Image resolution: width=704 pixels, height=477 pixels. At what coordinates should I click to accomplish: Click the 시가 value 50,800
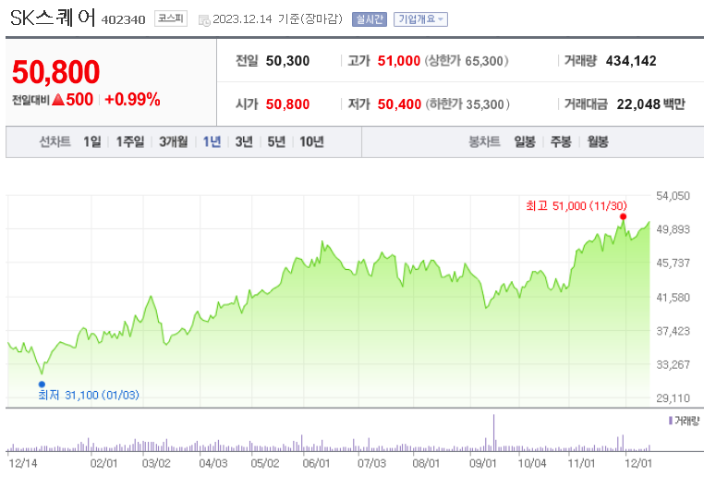288,104
